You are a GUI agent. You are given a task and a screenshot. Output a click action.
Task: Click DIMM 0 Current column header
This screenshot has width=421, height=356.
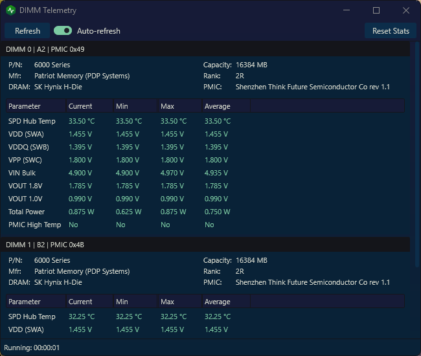tap(89, 106)
